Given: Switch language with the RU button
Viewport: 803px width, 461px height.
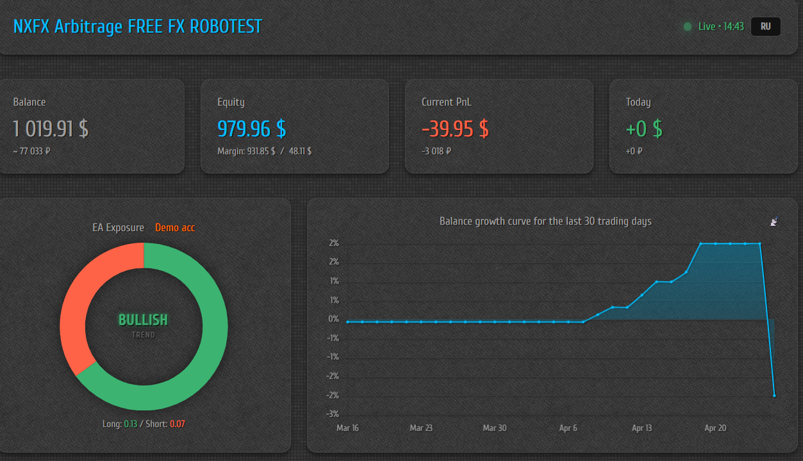Looking at the screenshot, I should click(765, 27).
